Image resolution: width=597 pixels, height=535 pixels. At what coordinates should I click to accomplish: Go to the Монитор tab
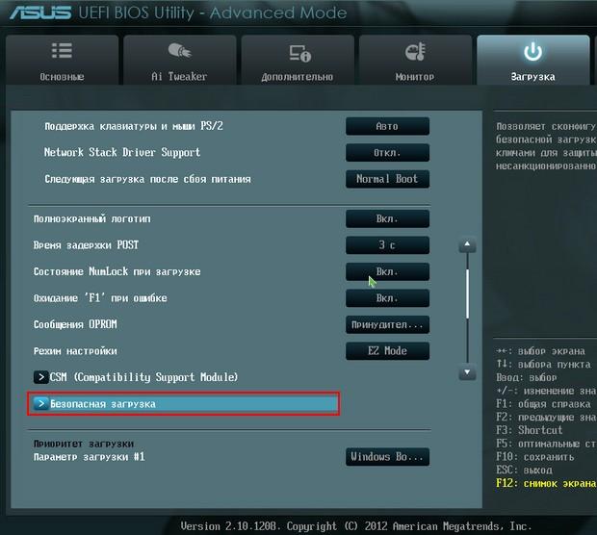[415, 60]
